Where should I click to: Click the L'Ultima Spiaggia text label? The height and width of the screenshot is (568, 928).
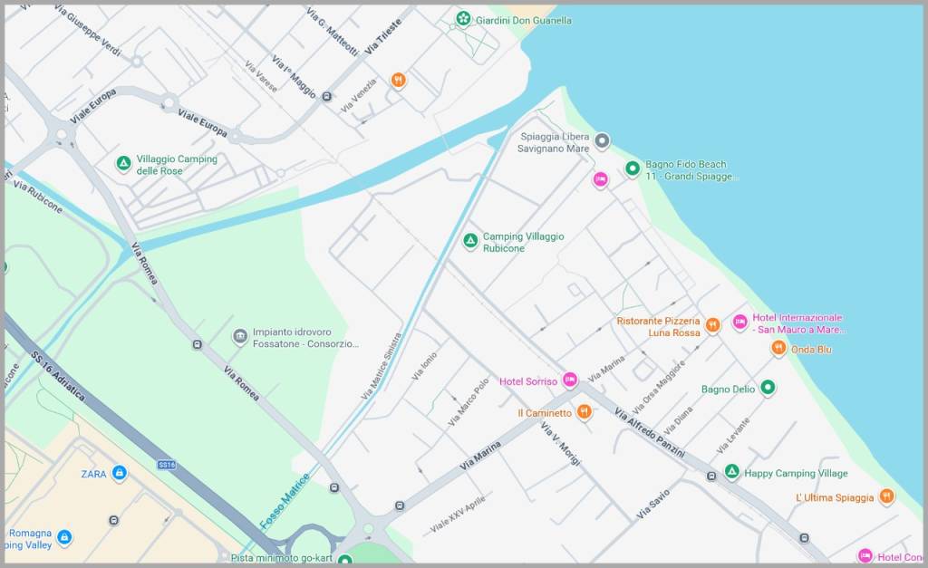click(x=835, y=497)
